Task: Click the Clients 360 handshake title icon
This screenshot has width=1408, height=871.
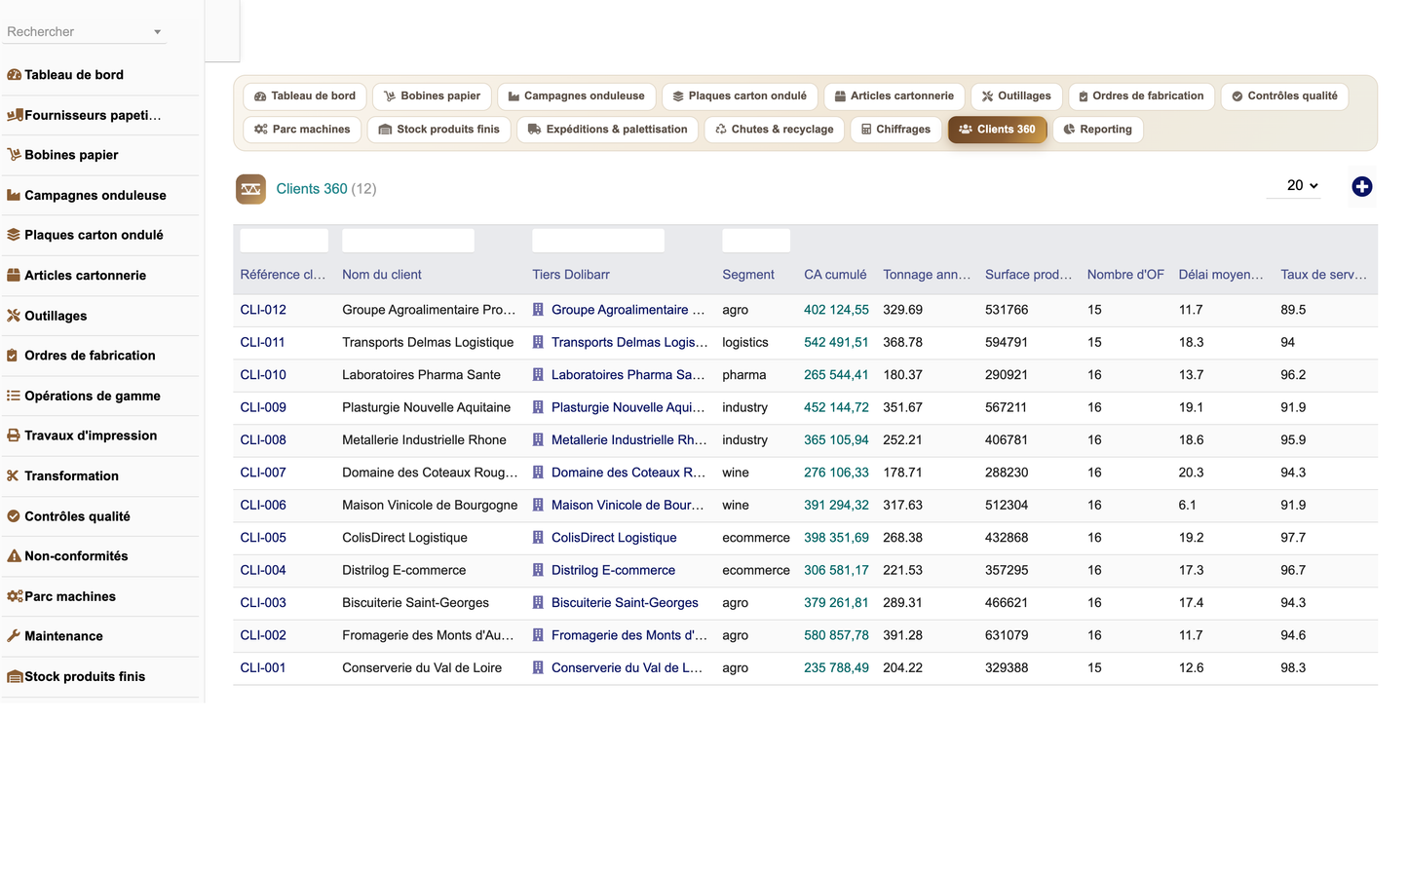Action: pos(250,189)
